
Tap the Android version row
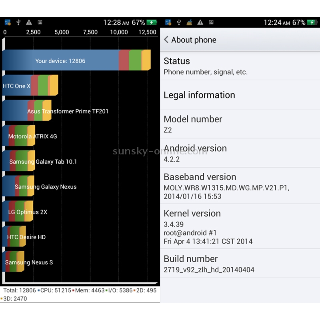[240, 153]
